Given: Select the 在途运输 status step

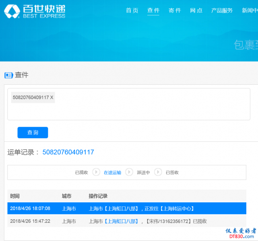Looking at the screenshot, I should pyautogui.click(x=112, y=172).
